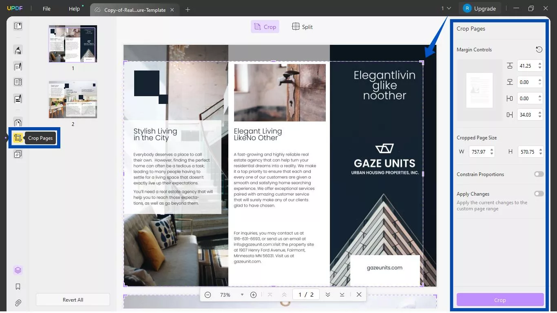Image resolution: width=557 pixels, height=313 pixels.
Task: Click the UPDF logo
Action: tap(14, 9)
